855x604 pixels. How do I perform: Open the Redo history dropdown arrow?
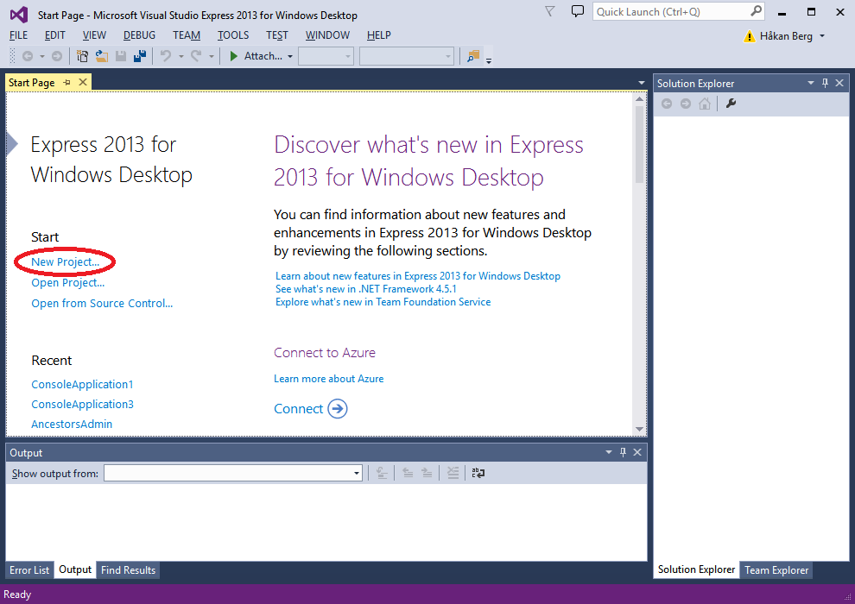pyautogui.click(x=212, y=57)
